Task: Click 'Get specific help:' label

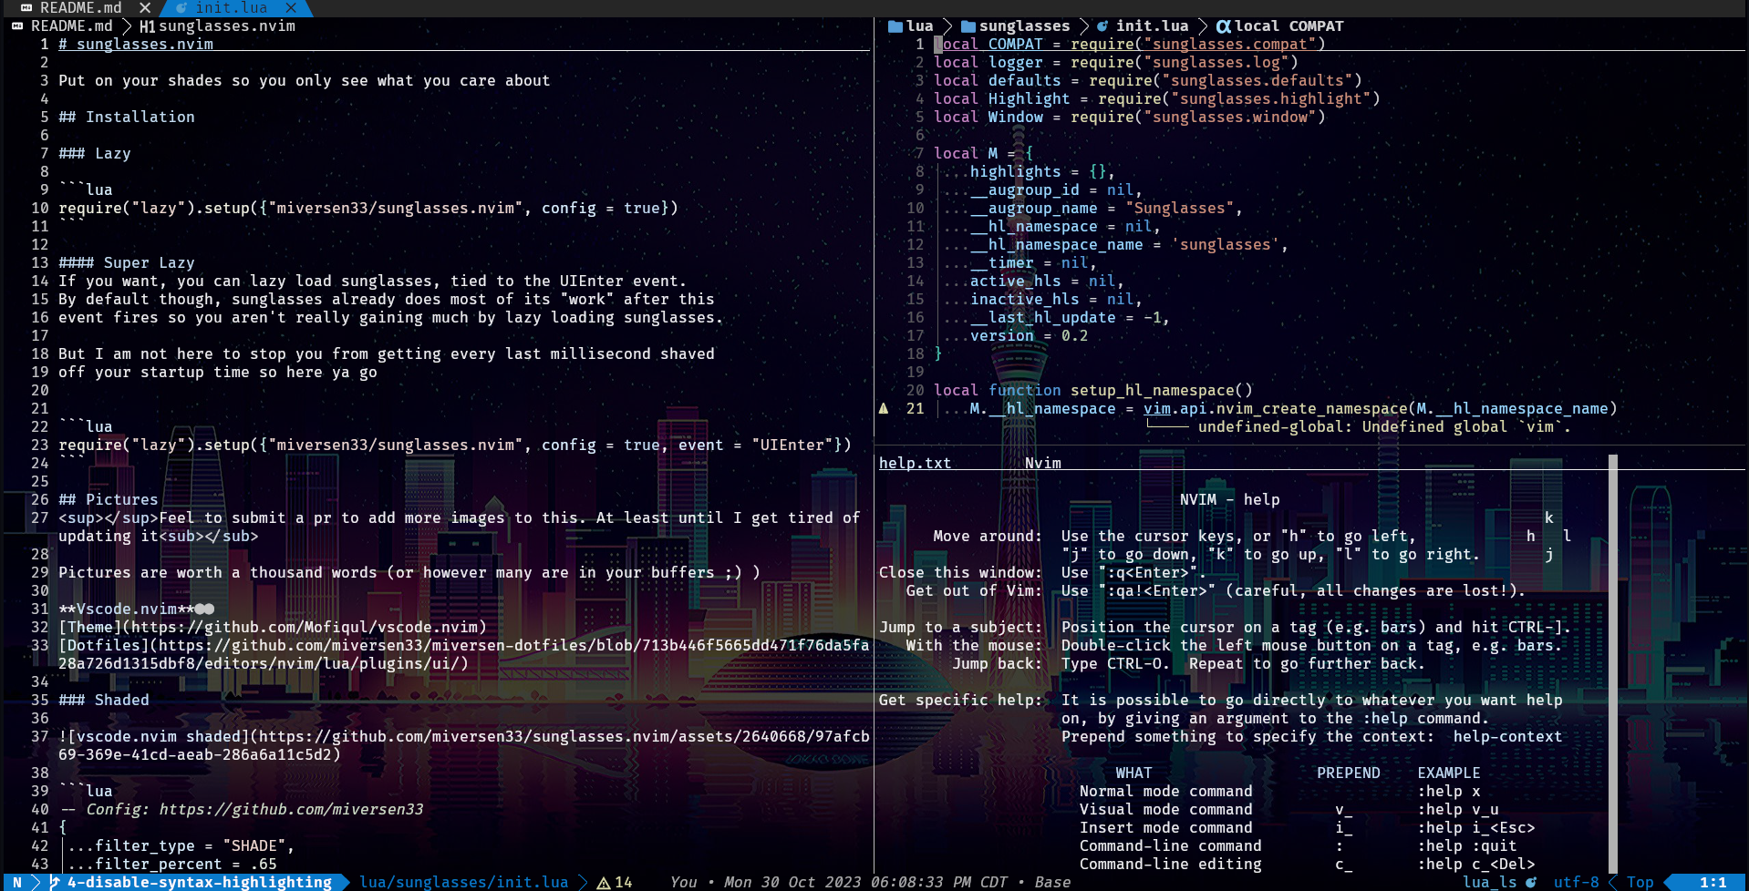Action: (x=961, y=700)
